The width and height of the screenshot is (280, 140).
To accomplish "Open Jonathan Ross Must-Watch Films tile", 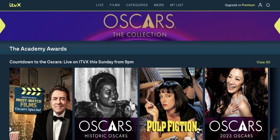I will coord(41,104).
